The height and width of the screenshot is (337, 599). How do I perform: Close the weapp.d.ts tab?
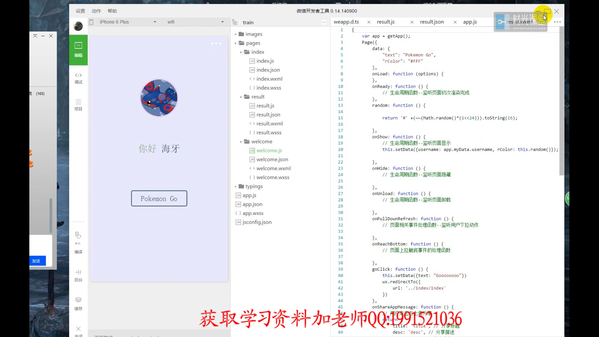tap(369, 22)
